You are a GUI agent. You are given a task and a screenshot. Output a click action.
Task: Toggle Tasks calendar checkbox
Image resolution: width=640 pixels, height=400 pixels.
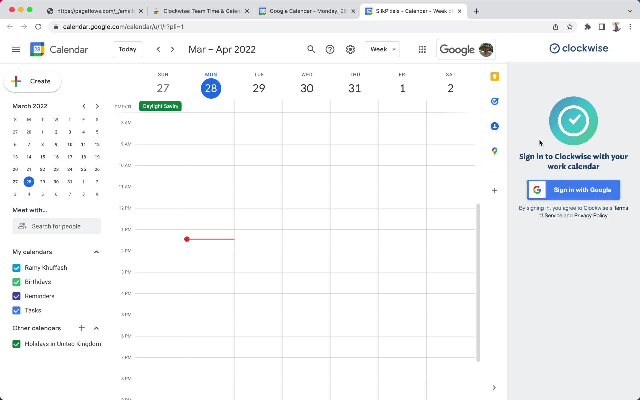coord(16,310)
